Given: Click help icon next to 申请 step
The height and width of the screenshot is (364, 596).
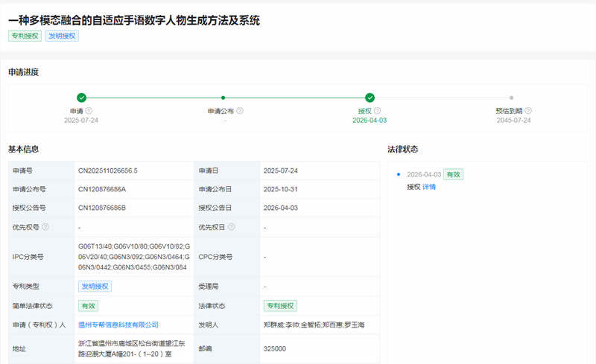Looking at the screenshot, I should click(x=89, y=111).
